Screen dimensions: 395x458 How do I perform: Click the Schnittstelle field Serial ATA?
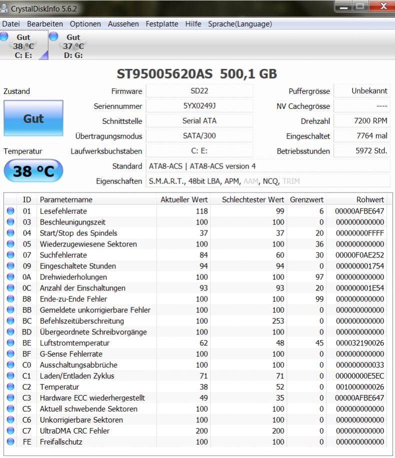pos(199,120)
